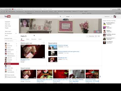
Task: Click the Smosh channel avatar
Action: (x=104, y=27)
